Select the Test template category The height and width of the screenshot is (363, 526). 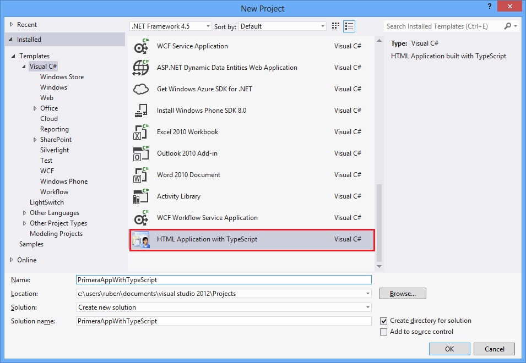[x=46, y=161]
